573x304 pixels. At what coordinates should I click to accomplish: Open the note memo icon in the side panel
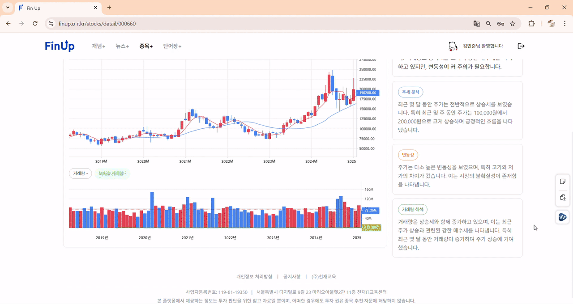562,181
